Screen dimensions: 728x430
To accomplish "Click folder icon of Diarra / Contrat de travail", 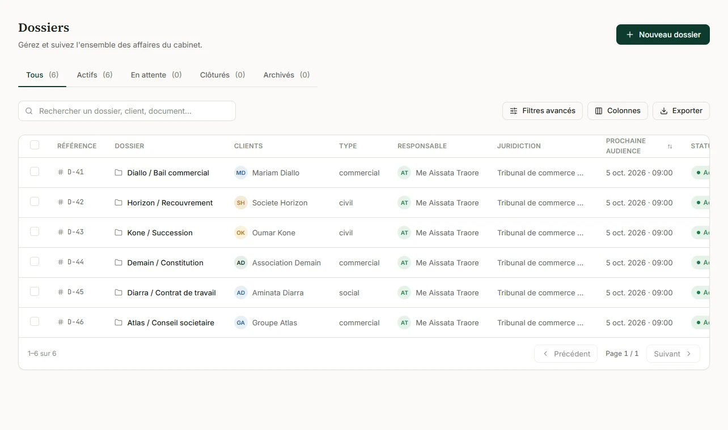I will (x=118, y=293).
